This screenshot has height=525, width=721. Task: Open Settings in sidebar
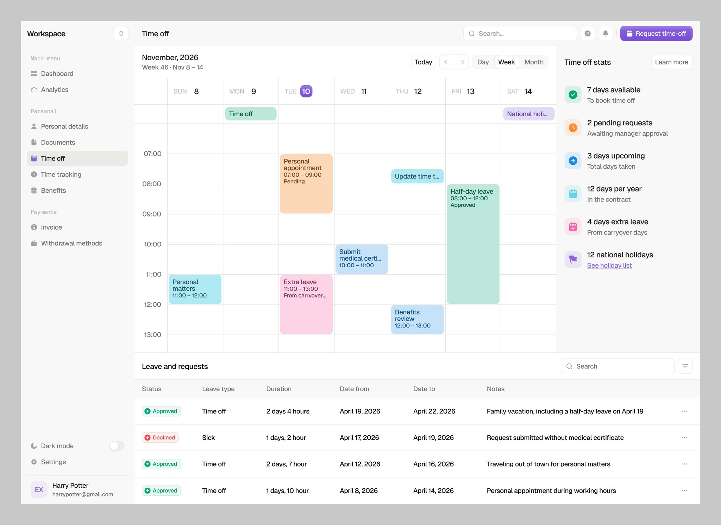[x=77, y=462]
